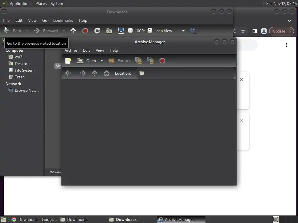298x223 pixels.
Task: Open the Go menu in file manager
Action: pos(45,20)
